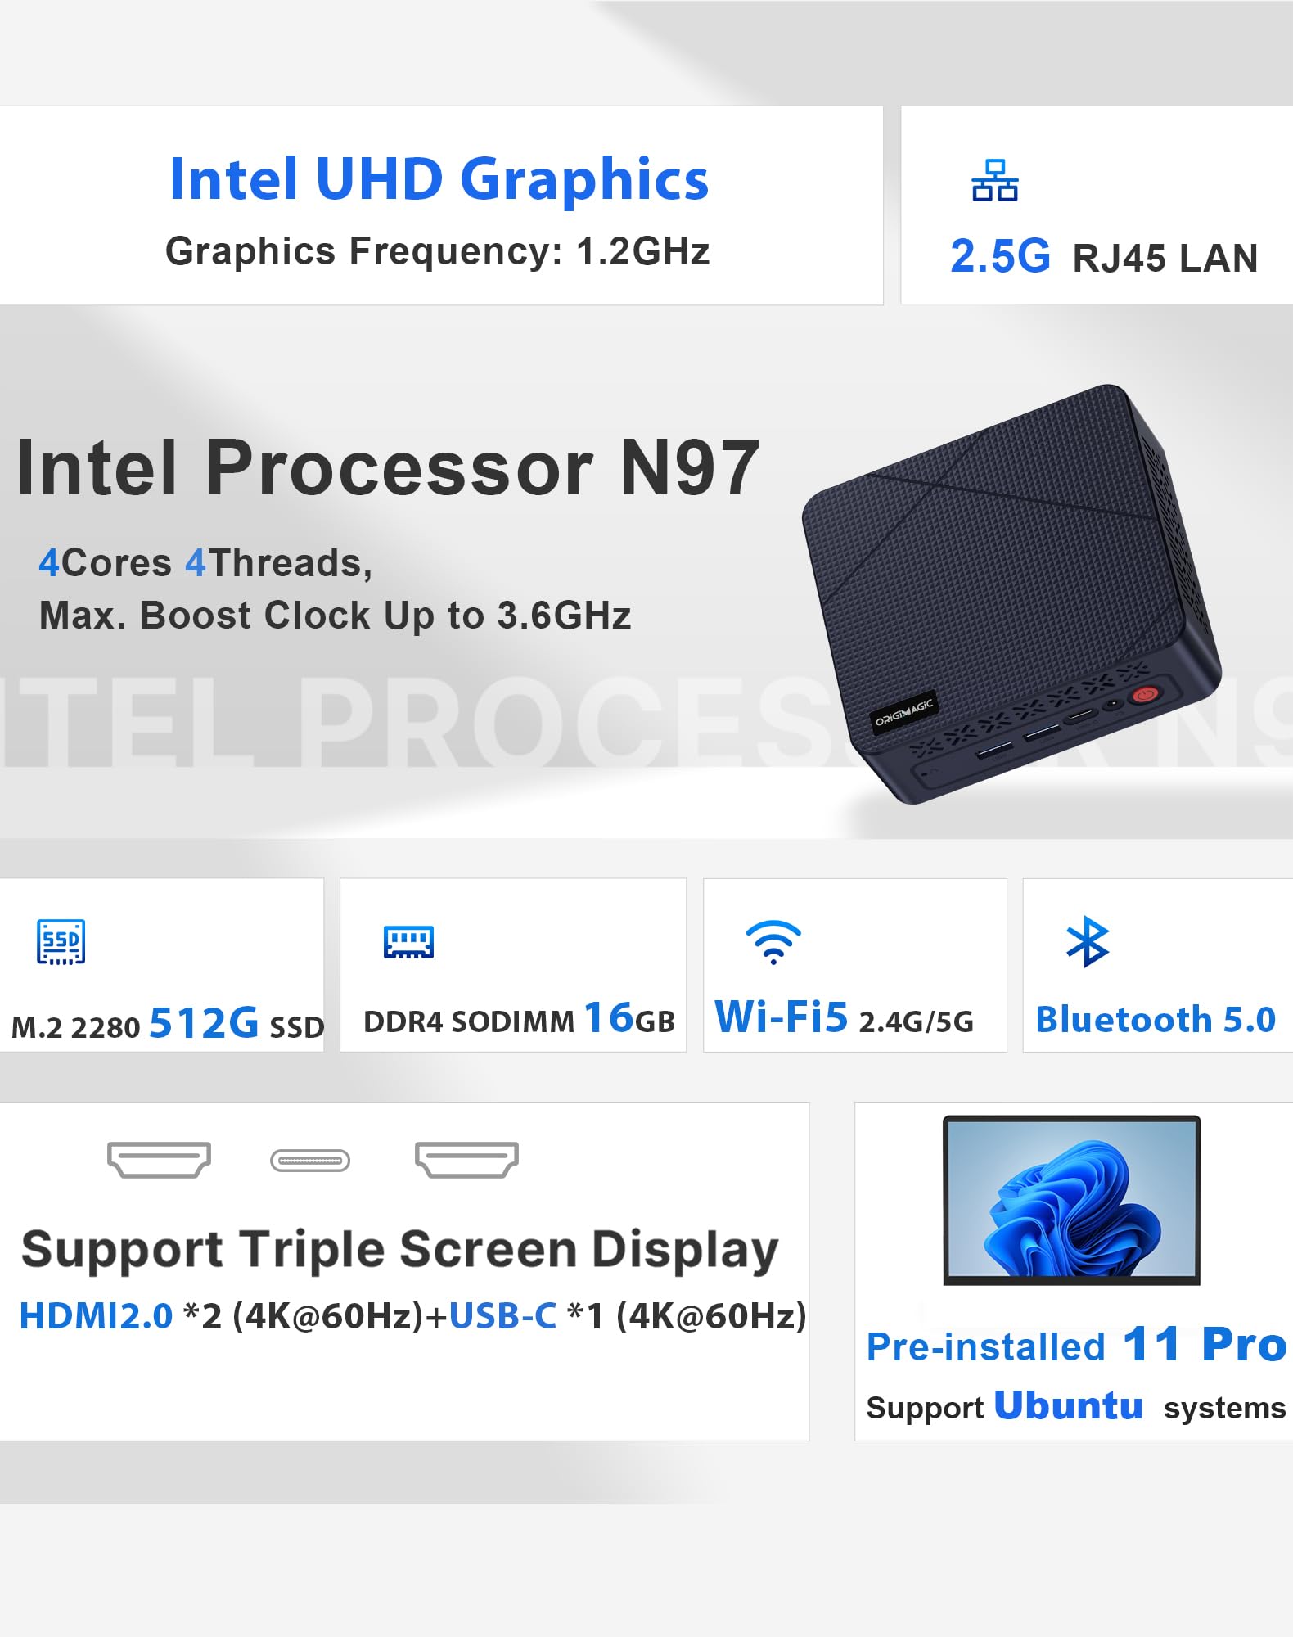Click the ORIGIMAGIC logo on the device
The width and height of the screenshot is (1293, 1637).
(x=903, y=712)
